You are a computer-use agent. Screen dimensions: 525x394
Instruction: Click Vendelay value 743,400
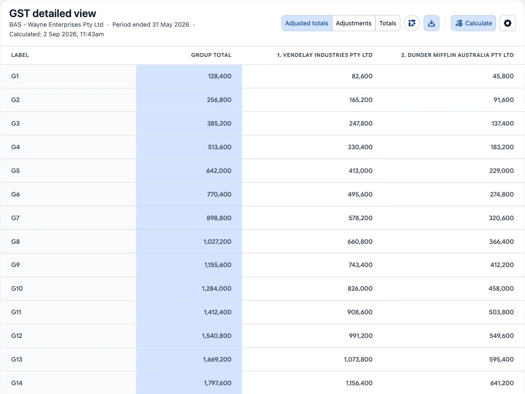tap(361, 265)
